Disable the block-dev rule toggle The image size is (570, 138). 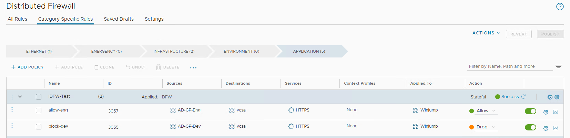click(530, 127)
